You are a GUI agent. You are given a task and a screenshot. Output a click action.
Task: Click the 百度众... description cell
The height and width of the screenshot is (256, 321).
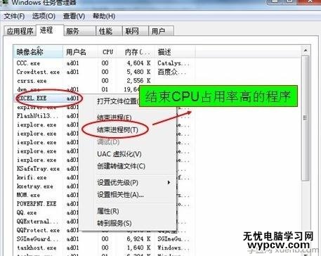[171, 72]
